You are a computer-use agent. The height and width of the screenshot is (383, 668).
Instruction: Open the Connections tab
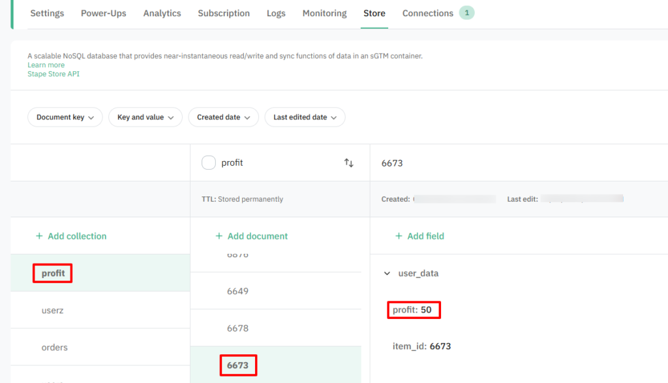(428, 13)
